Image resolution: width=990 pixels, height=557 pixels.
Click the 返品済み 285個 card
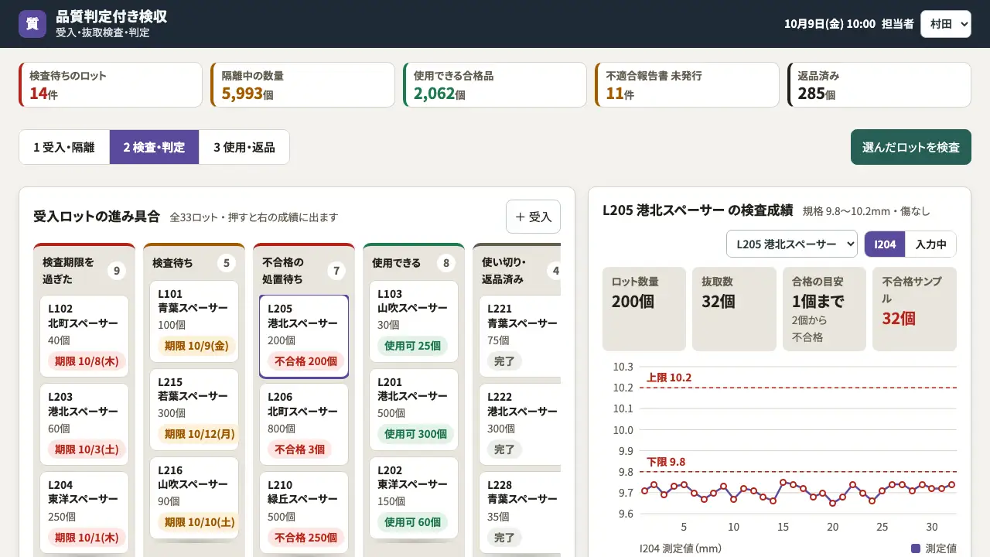[x=879, y=85]
